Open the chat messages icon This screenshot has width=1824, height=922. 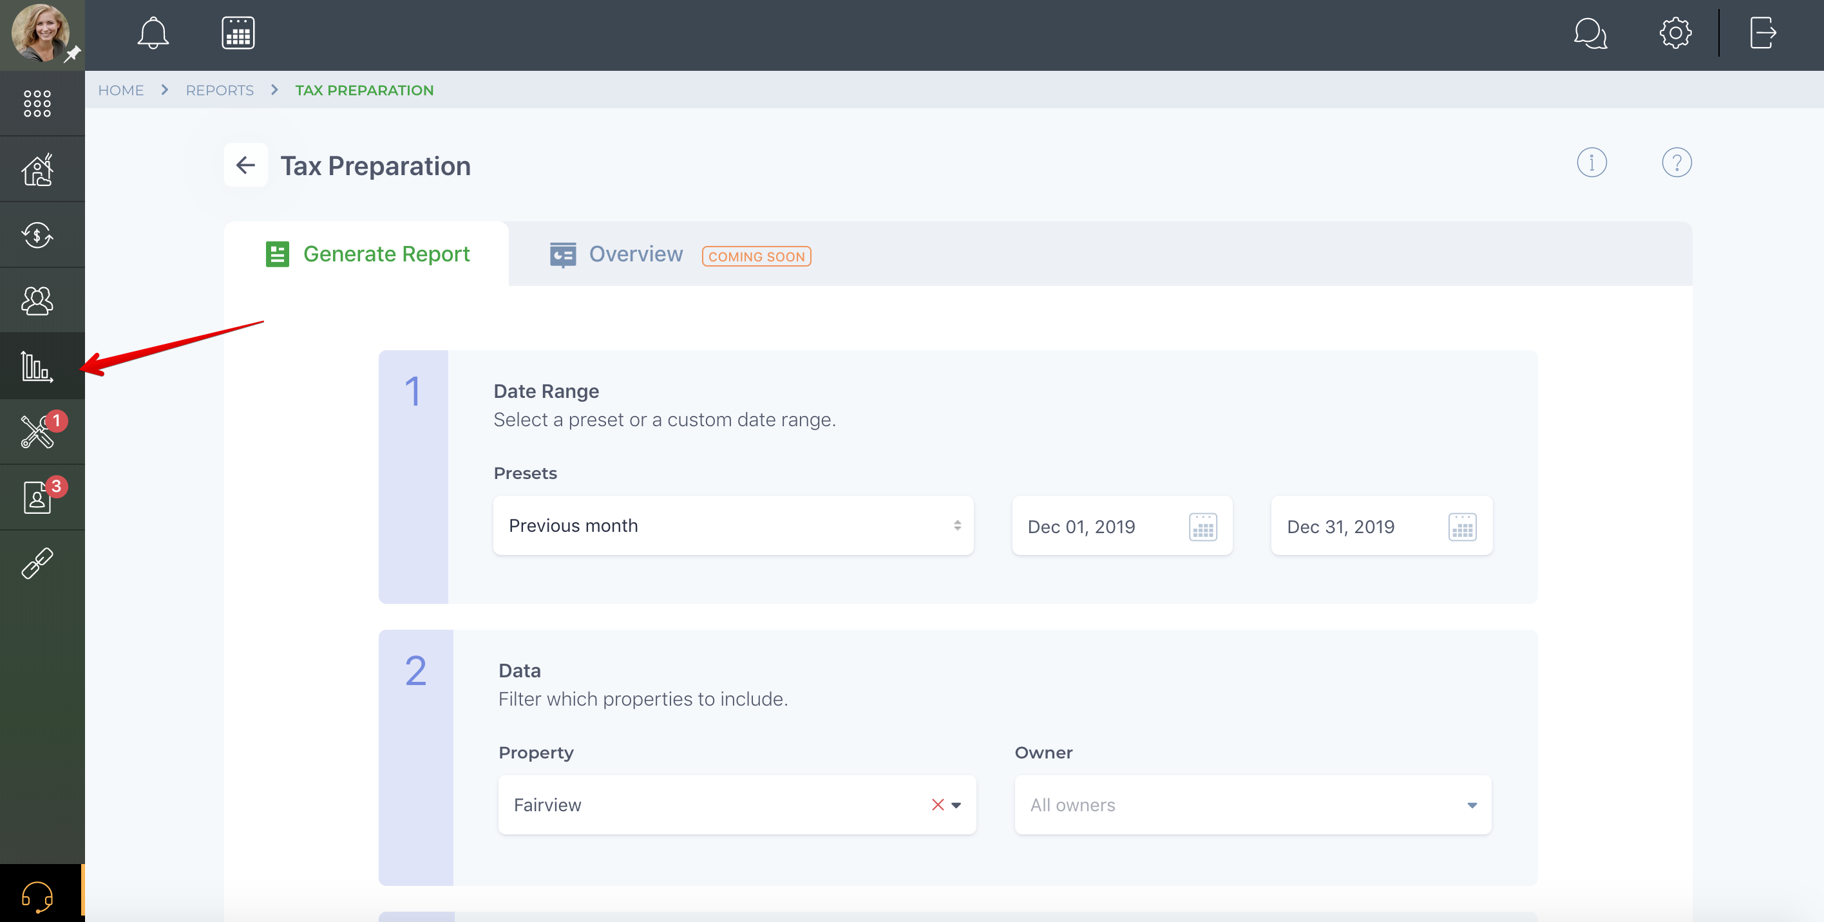[1590, 33]
